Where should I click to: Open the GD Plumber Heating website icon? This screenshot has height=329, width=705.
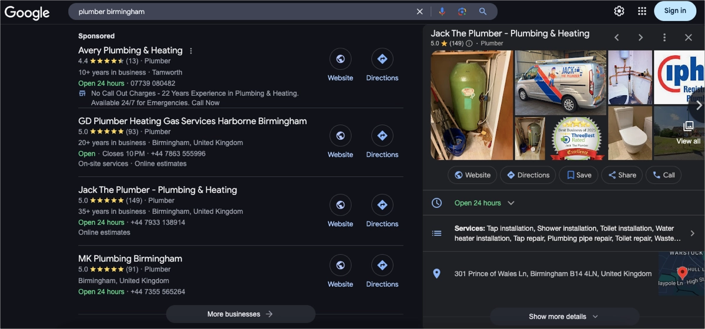coord(340,136)
